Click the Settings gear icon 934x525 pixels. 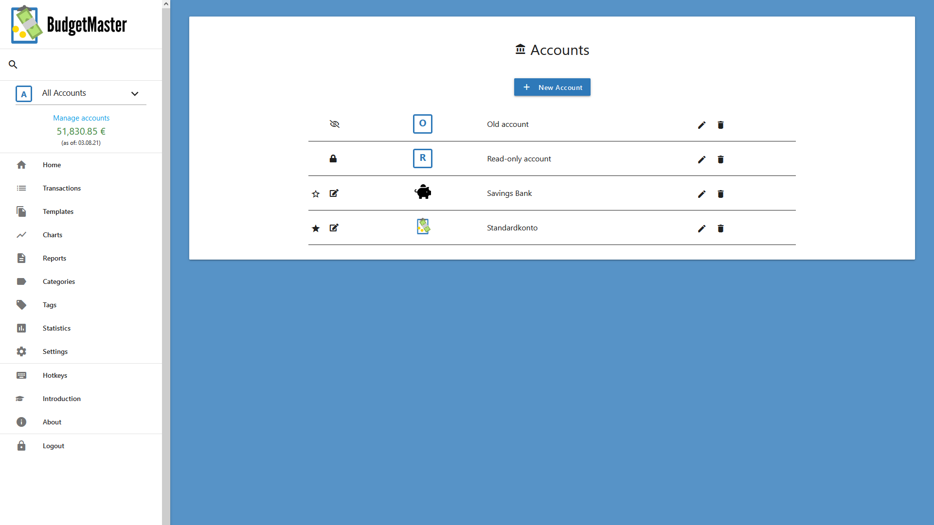(x=21, y=351)
